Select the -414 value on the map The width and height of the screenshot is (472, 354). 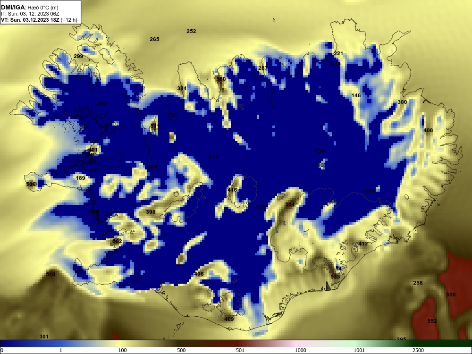(x=212, y=157)
